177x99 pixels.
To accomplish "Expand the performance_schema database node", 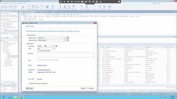I will coord(3,43).
